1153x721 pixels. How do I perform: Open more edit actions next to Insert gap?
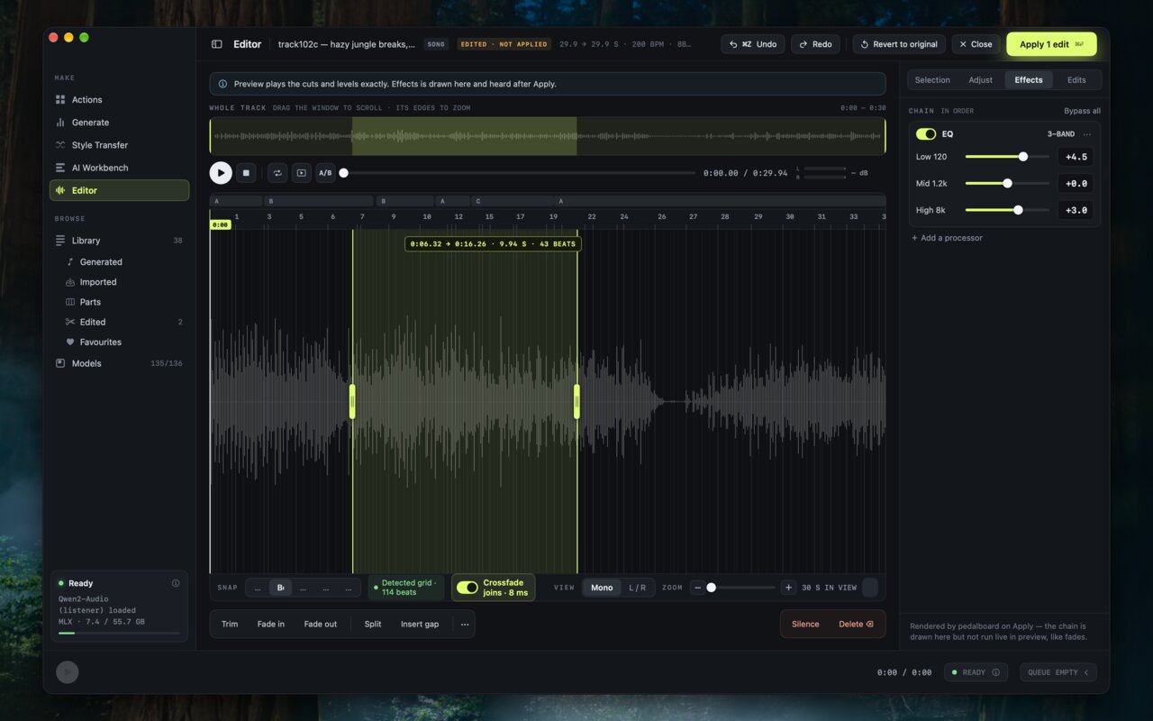pos(465,624)
